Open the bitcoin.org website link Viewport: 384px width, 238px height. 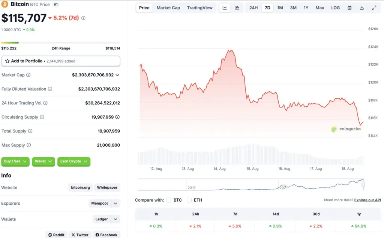click(x=81, y=187)
